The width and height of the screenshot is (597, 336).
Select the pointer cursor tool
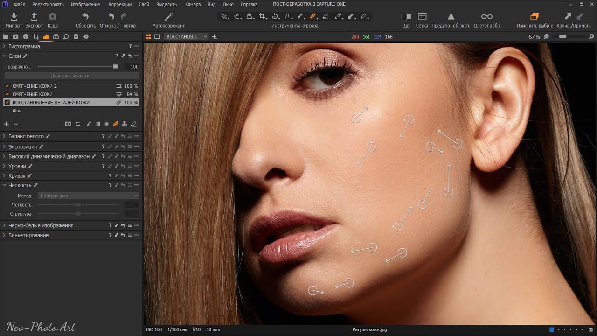click(x=224, y=16)
